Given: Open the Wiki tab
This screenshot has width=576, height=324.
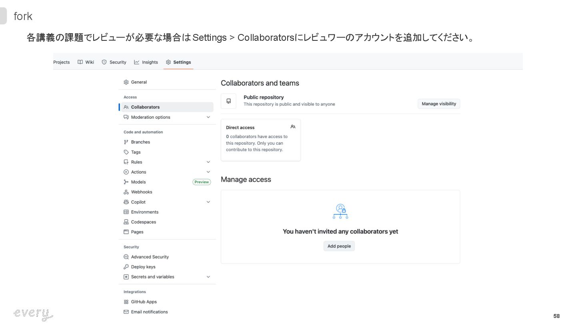Looking at the screenshot, I should 86,62.
